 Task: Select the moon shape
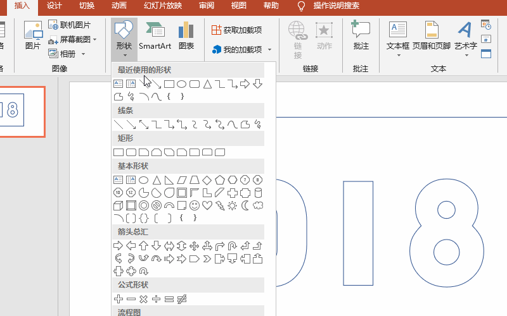(245, 205)
